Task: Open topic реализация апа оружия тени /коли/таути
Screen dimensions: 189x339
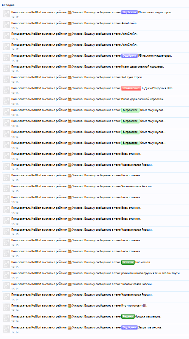Action: 151,273
